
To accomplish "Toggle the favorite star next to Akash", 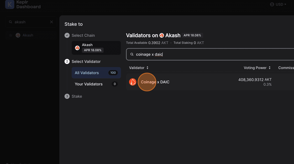I will (x=11, y=35).
